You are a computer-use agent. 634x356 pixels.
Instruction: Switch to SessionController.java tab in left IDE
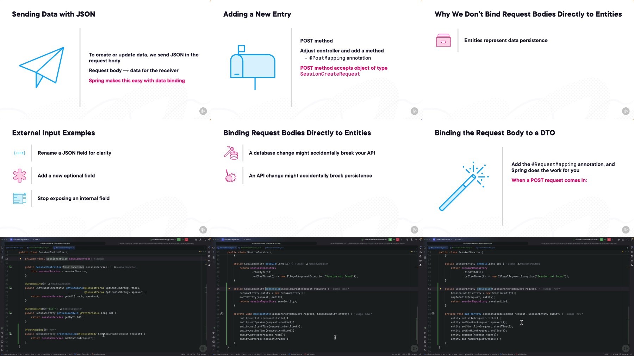tap(63, 248)
